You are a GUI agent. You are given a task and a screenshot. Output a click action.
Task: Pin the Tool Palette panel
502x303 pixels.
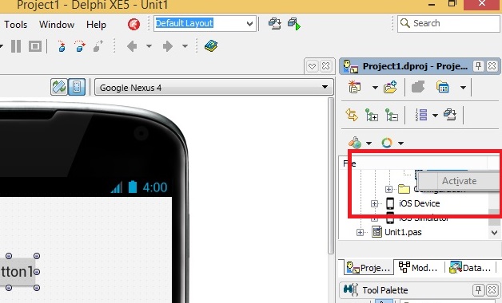pos(478,290)
